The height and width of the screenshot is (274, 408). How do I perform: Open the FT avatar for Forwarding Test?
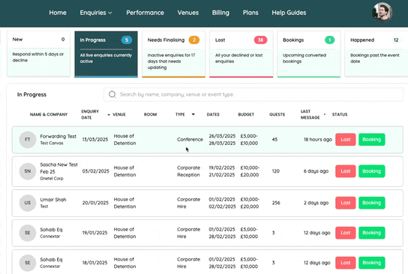[x=28, y=140]
